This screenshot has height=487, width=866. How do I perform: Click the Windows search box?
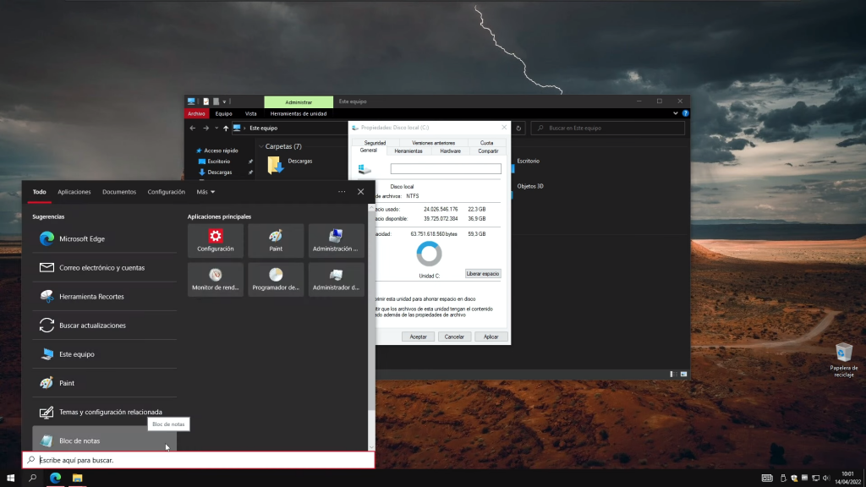click(x=199, y=461)
